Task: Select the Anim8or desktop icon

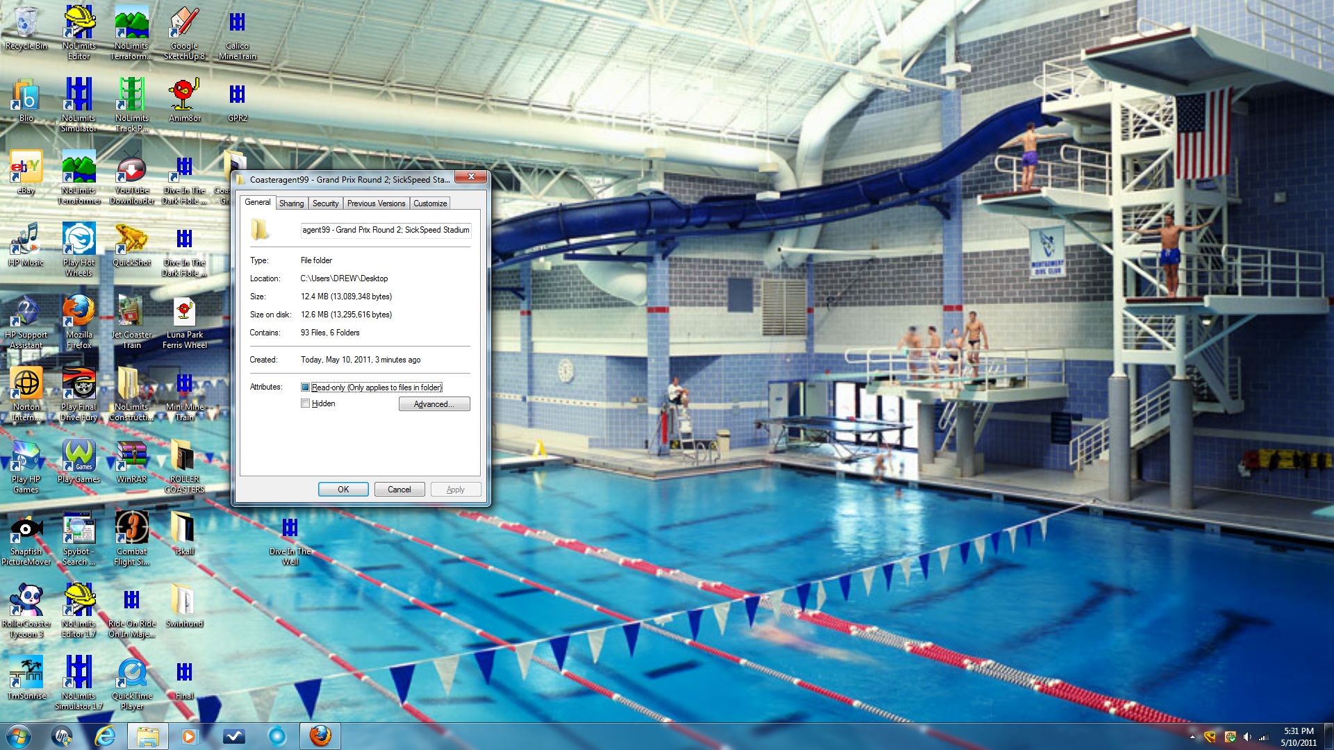Action: [184, 100]
